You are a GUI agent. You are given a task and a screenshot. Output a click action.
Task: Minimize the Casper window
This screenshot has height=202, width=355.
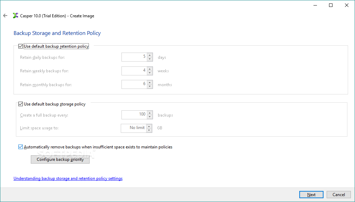(315, 5)
